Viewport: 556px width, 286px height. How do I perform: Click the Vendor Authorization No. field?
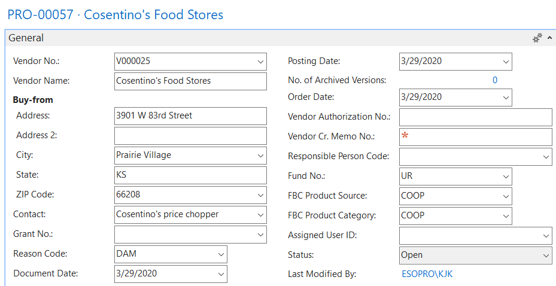click(x=475, y=117)
